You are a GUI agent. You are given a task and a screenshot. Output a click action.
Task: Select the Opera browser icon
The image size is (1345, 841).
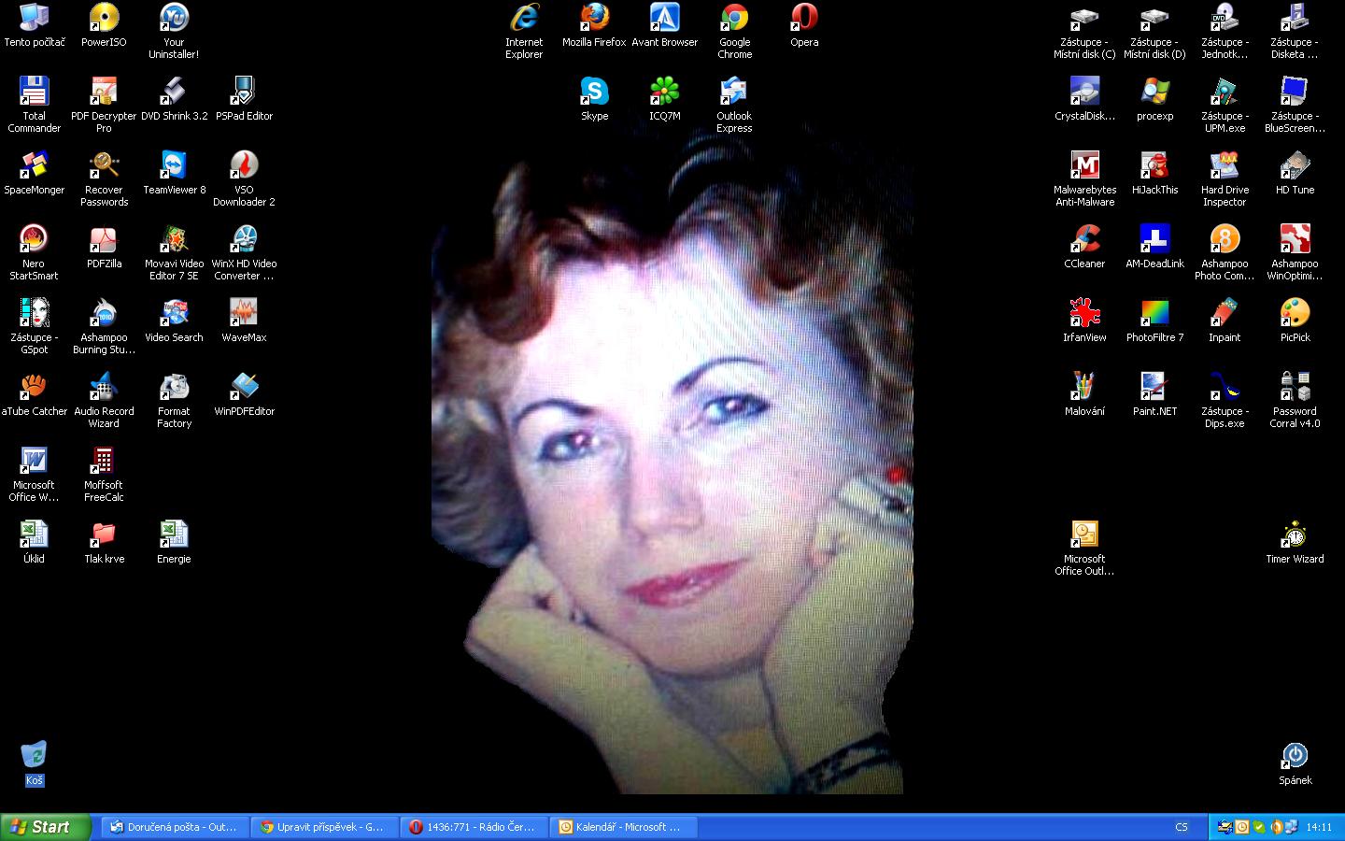(804, 19)
